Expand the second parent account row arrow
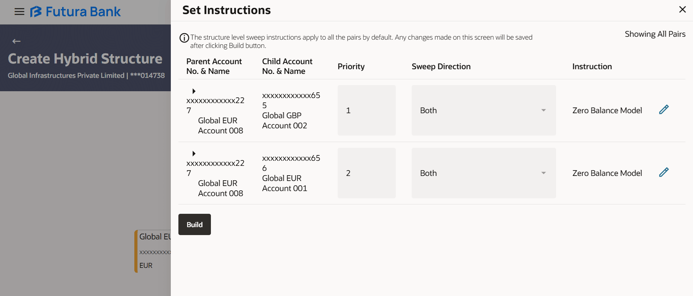The height and width of the screenshot is (296, 693). pos(194,154)
